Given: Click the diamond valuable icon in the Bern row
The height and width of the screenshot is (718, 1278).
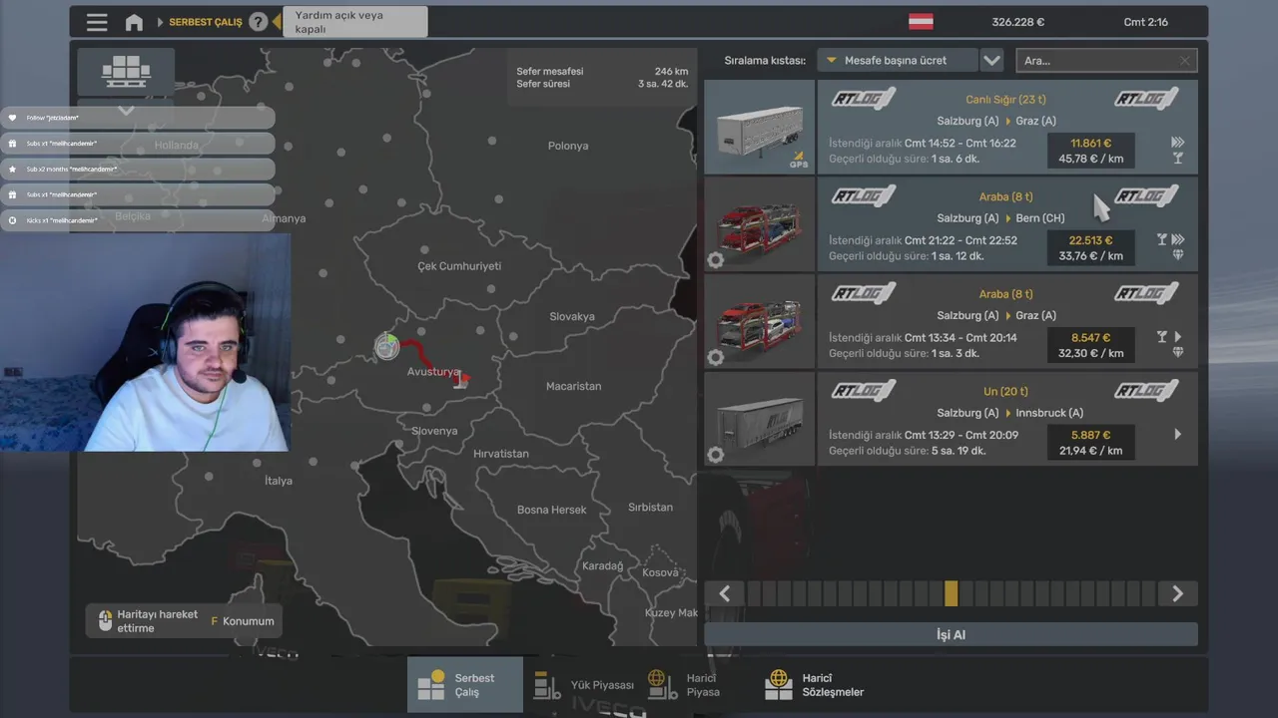Looking at the screenshot, I should [1178, 255].
